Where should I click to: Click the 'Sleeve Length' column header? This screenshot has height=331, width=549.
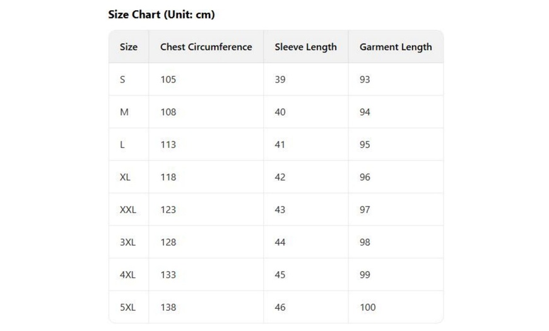tap(305, 47)
